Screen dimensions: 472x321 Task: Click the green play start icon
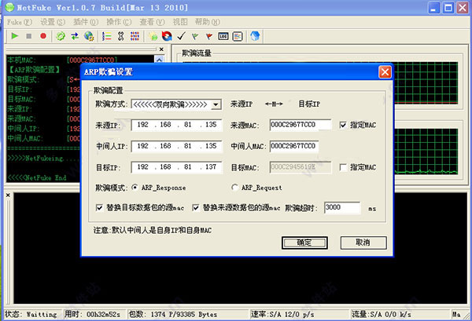coord(14,36)
